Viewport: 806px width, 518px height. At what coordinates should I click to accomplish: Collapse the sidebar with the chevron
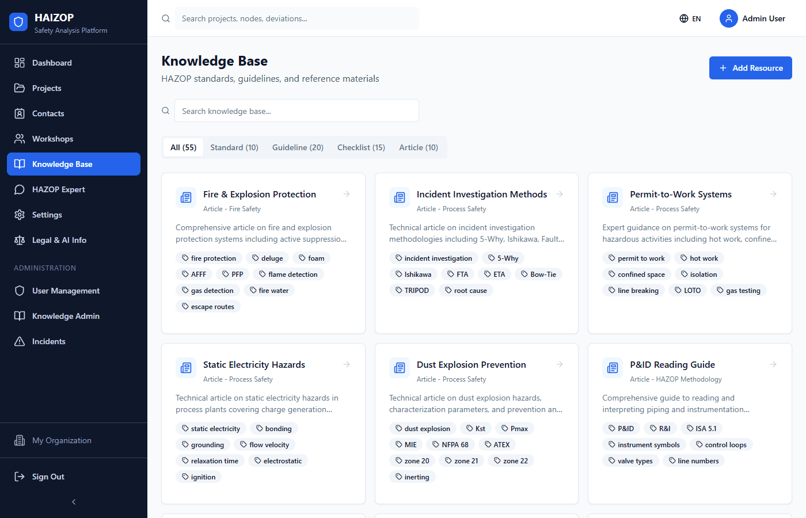click(x=73, y=501)
